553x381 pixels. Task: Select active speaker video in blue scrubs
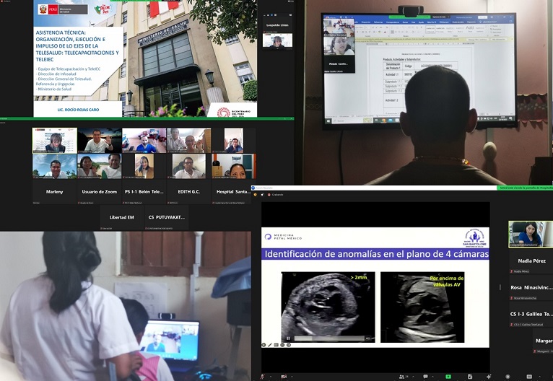[531, 234]
